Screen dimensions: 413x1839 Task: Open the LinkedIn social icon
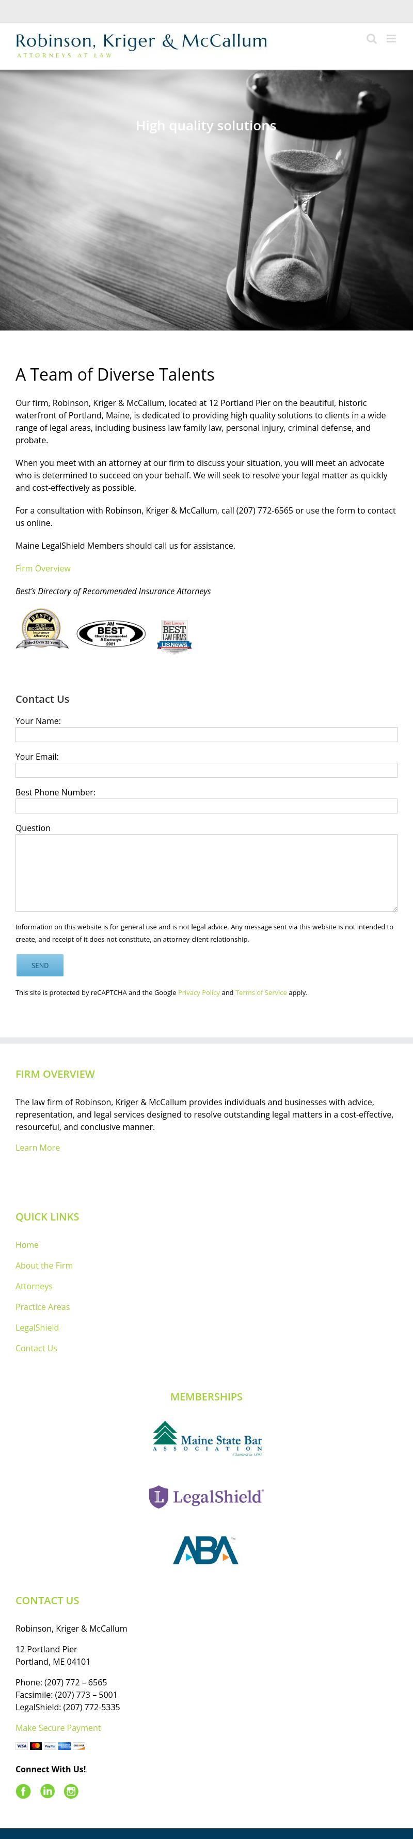(47, 1790)
